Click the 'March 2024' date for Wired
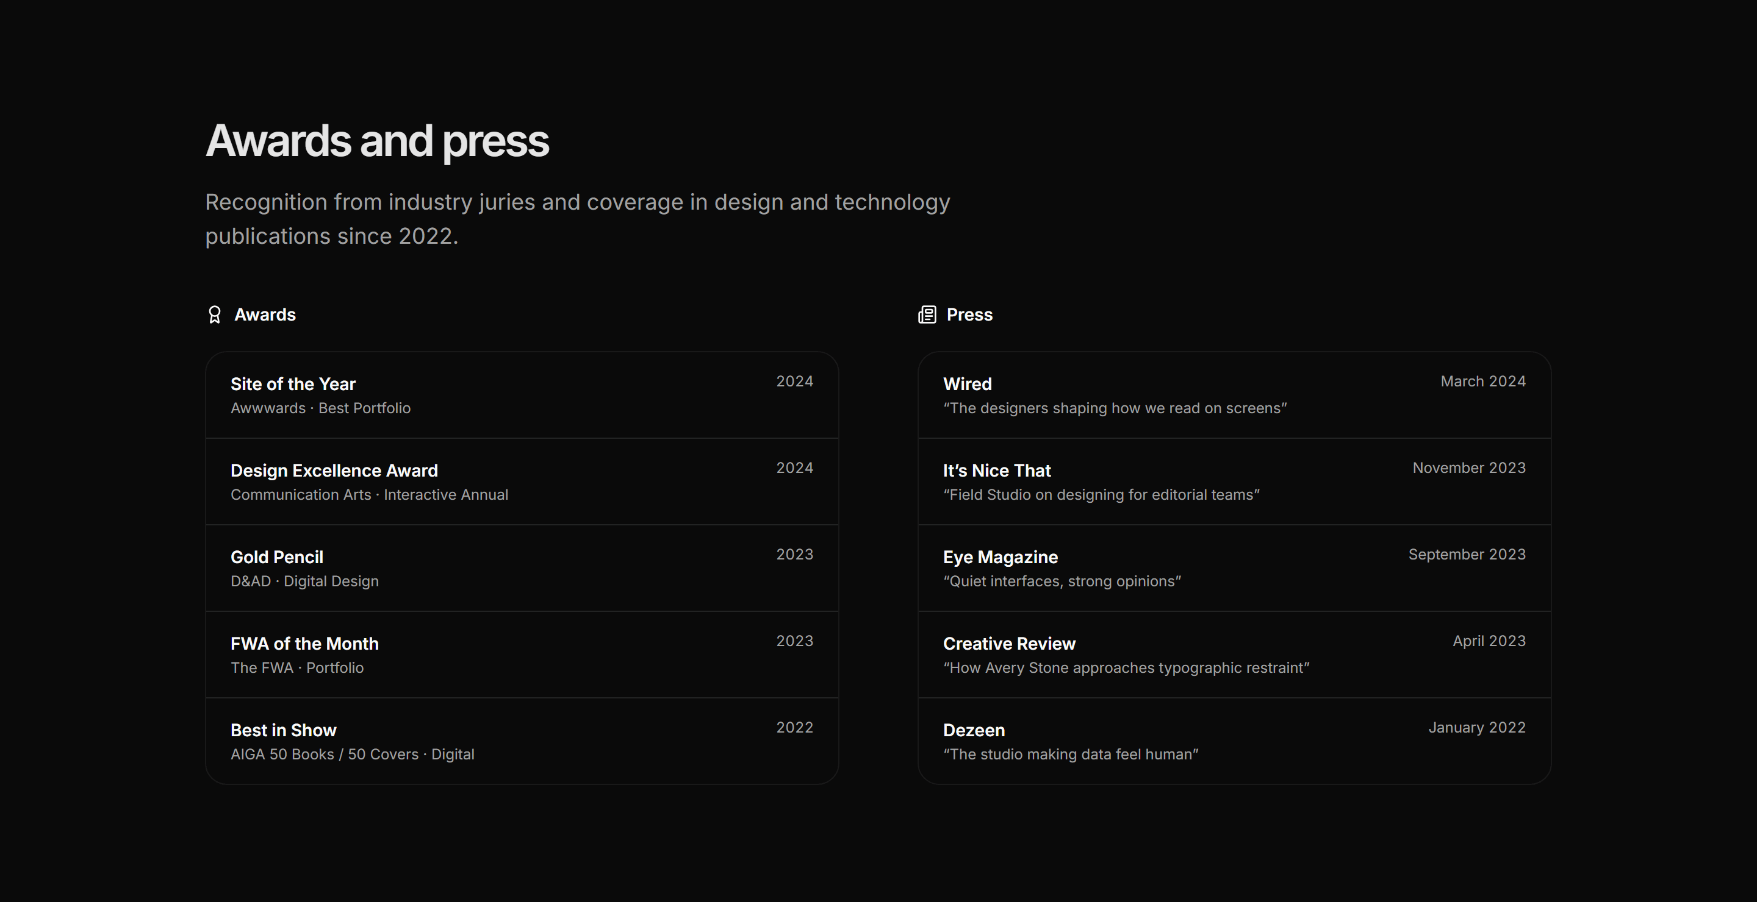This screenshot has height=902, width=1757. coord(1483,382)
